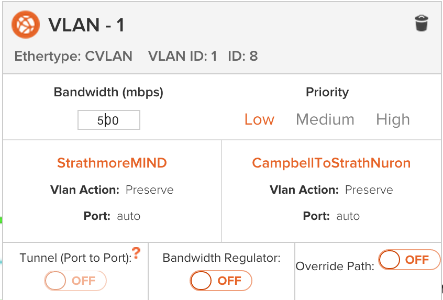Open the StrathmoreMIND endpoint link
This screenshot has width=443, height=300.
112,163
